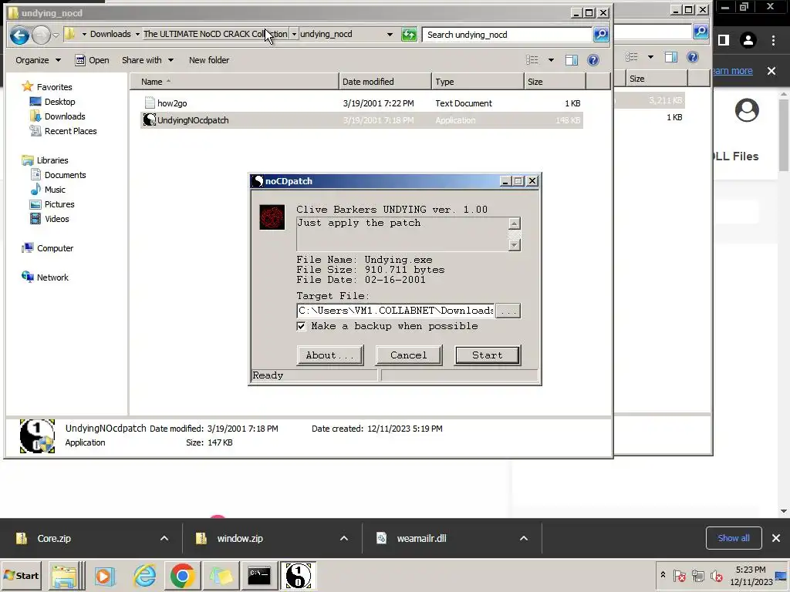Click the network tray icon
Screen dimensions: 790x592
[x=697, y=575]
